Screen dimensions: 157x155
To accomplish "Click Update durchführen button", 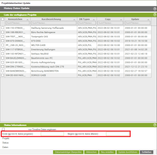I will 128,152.
